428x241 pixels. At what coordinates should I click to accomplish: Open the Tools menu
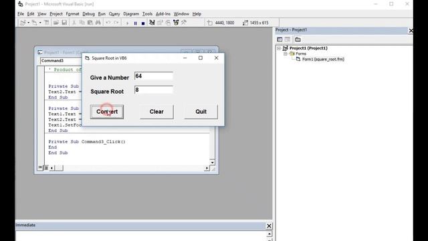[x=147, y=13]
